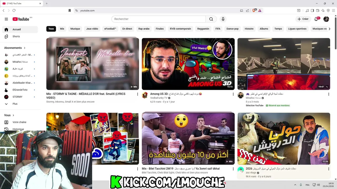Open the Misaha subscription in sidebar

pyautogui.click(x=20, y=62)
